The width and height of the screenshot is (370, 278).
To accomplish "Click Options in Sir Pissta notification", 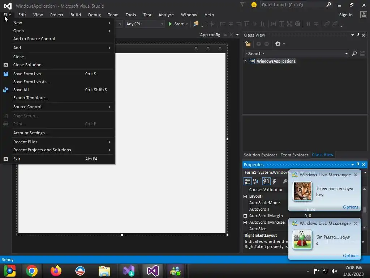I will coord(350,255).
